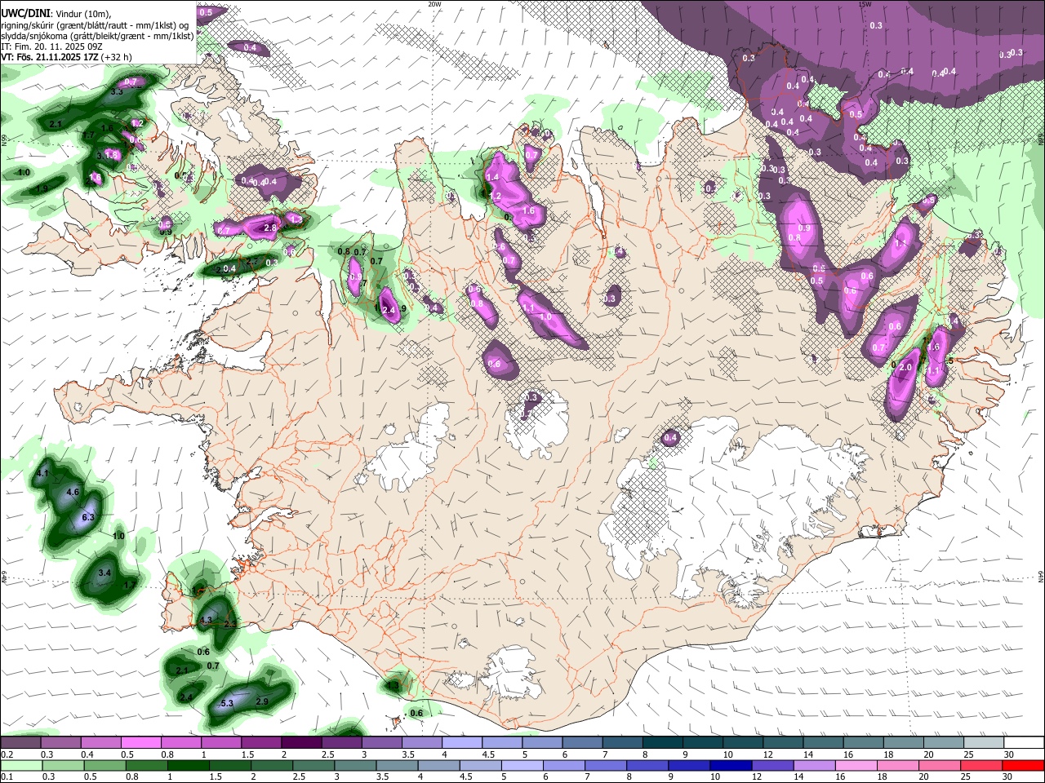Select the 'IT: Fim. 20. 11. 2025 09Z' line
Image resolution: width=1045 pixels, height=783 pixels.
click(x=51, y=46)
